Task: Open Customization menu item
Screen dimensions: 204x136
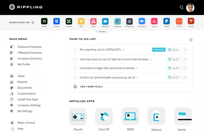Action: [23, 94]
